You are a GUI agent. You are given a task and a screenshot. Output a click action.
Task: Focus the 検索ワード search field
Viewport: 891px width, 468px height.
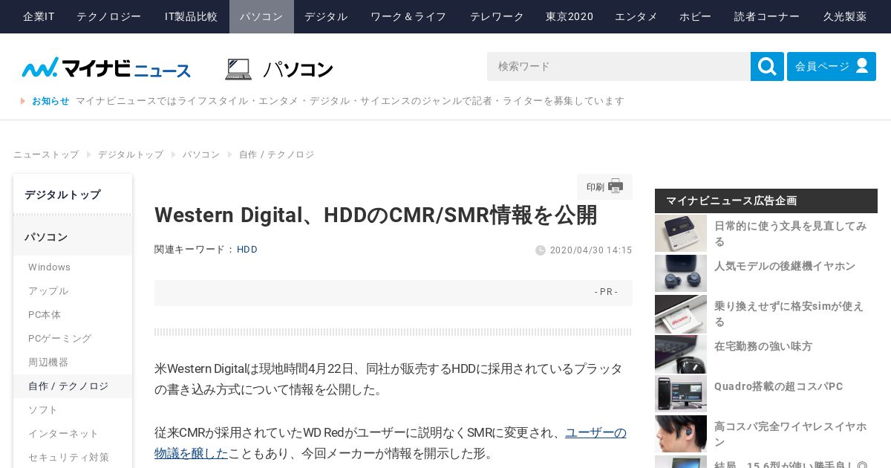pos(619,66)
